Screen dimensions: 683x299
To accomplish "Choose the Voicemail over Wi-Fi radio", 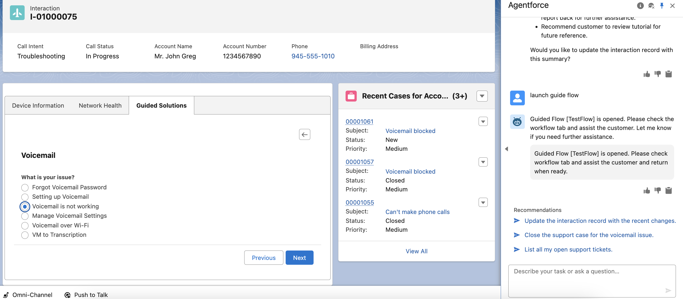I will (25, 226).
